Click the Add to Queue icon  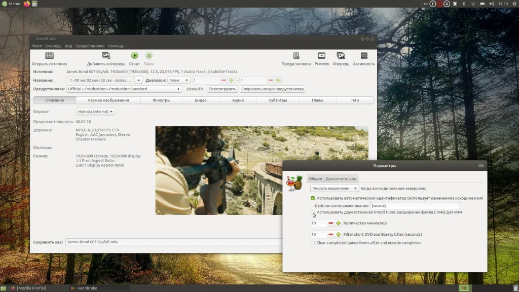106,56
